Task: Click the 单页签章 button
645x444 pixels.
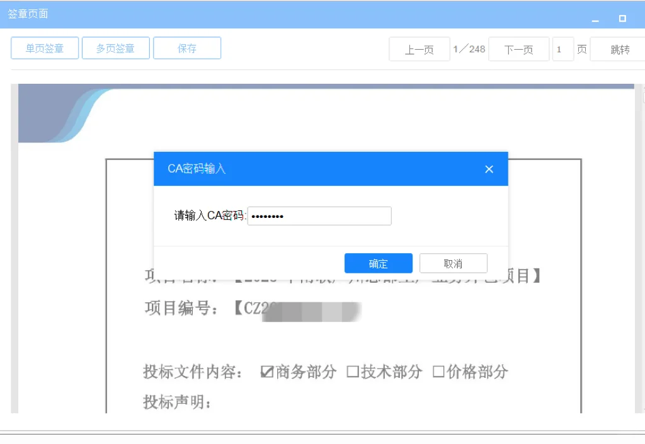Action: click(x=44, y=48)
